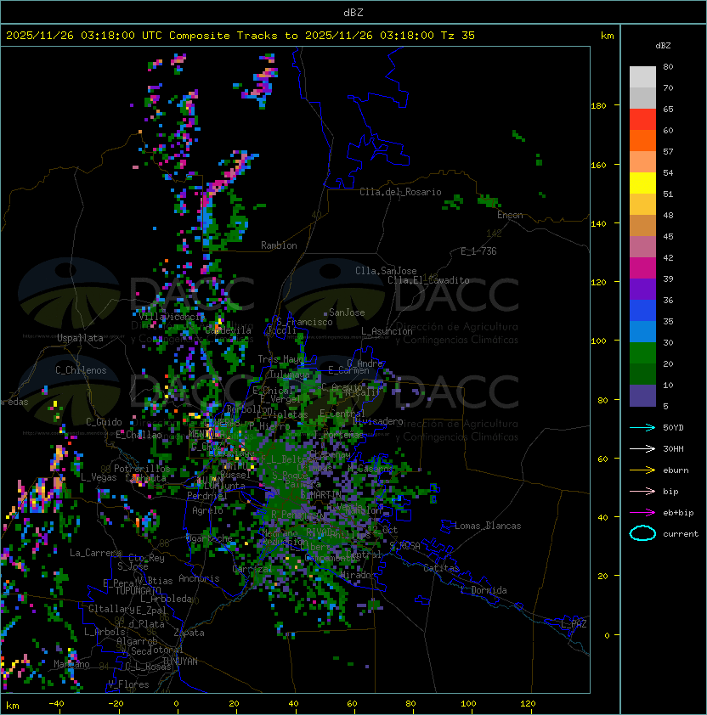Click the 'Agrelo' map label
The height and width of the screenshot is (715, 707).
[x=207, y=510]
